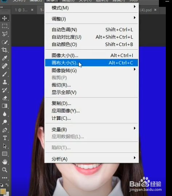Select the Eraser tool

pyautogui.click(x=4, y=98)
